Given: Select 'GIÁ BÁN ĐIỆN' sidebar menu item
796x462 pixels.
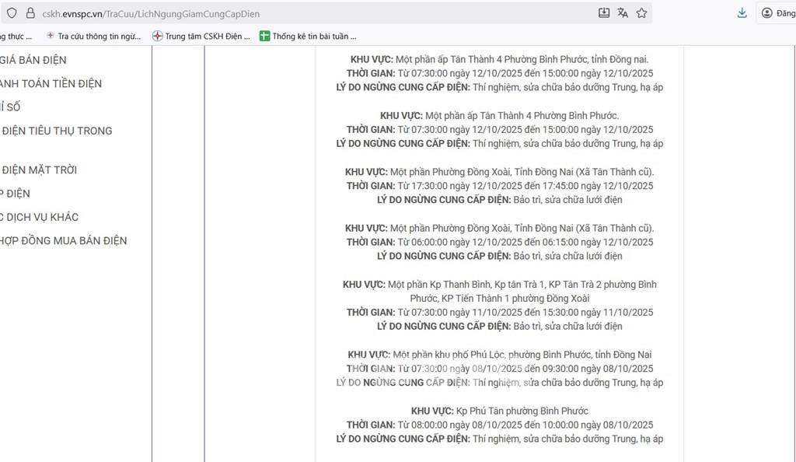Looking at the screenshot, I should [x=33, y=60].
